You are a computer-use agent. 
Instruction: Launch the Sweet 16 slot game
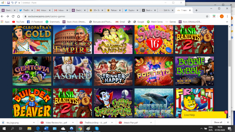[x=154, y=40]
